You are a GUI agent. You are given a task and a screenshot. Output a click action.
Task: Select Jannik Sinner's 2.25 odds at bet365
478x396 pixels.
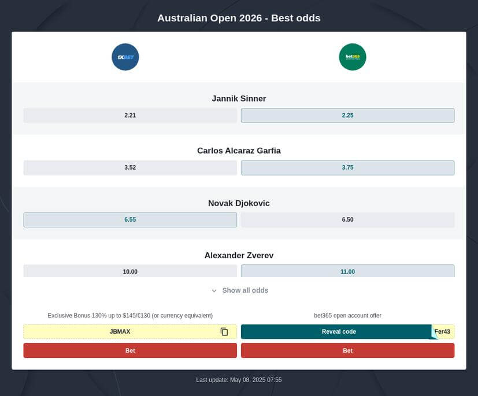click(x=347, y=115)
